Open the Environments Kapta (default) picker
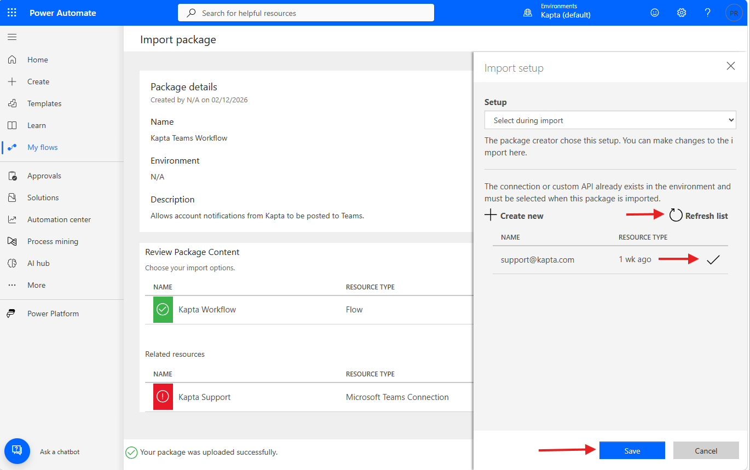This screenshot has height=470, width=750. click(557, 12)
